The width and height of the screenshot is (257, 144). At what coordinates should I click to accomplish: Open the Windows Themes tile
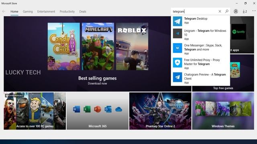223,111
